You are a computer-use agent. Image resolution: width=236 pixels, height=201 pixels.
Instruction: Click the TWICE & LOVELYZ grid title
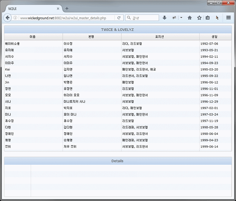pyautogui.click(x=118, y=30)
